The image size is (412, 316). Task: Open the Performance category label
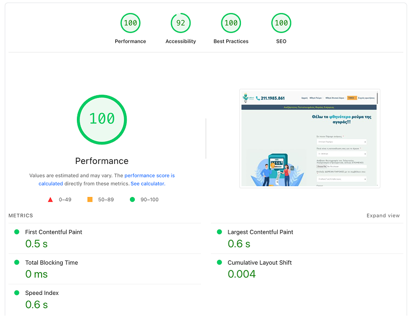[x=130, y=41]
